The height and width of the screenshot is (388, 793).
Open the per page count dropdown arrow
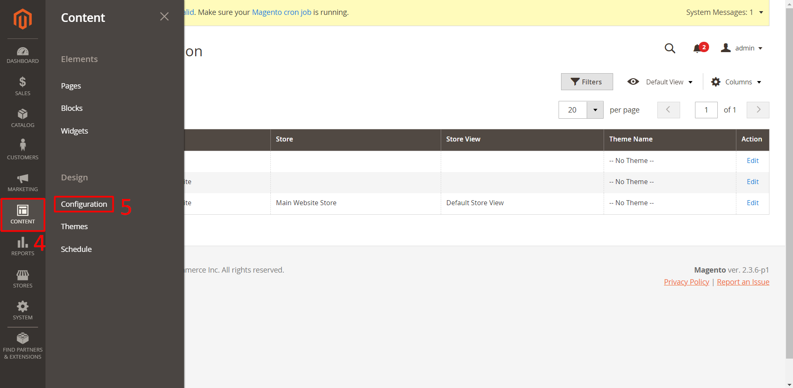tap(595, 110)
